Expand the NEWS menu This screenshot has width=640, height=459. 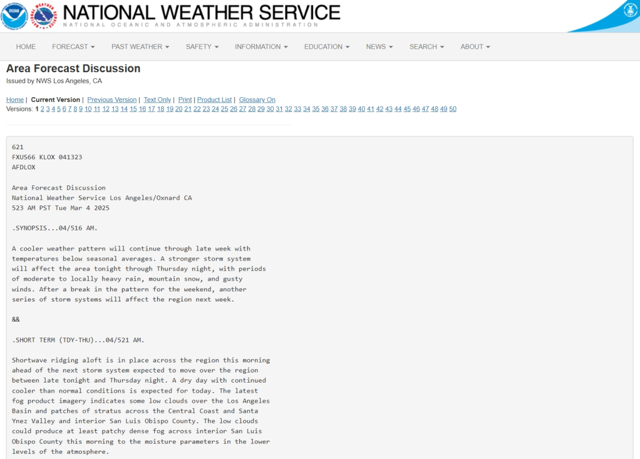tap(380, 47)
